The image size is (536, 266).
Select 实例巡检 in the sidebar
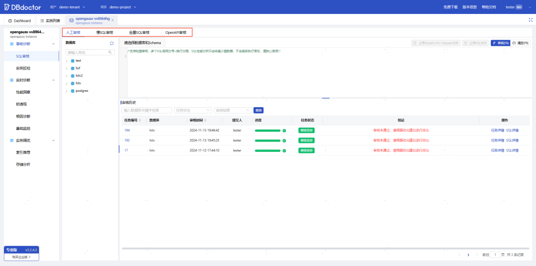point(23,68)
